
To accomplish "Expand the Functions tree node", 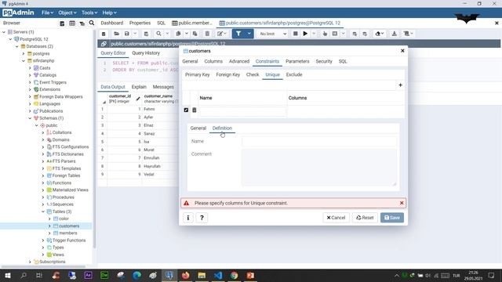I will coord(43,183).
